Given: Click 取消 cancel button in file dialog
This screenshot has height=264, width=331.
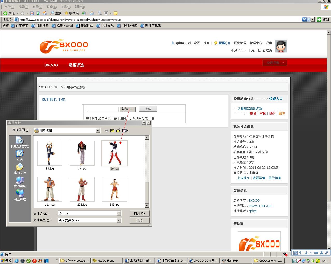Looking at the screenshot, I should click(x=140, y=220).
